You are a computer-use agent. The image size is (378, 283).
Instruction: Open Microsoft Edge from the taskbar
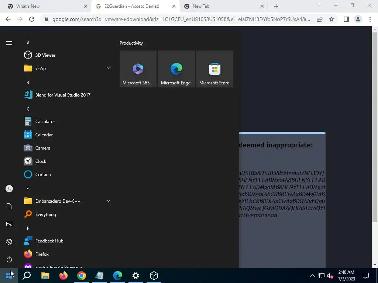tap(118, 276)
